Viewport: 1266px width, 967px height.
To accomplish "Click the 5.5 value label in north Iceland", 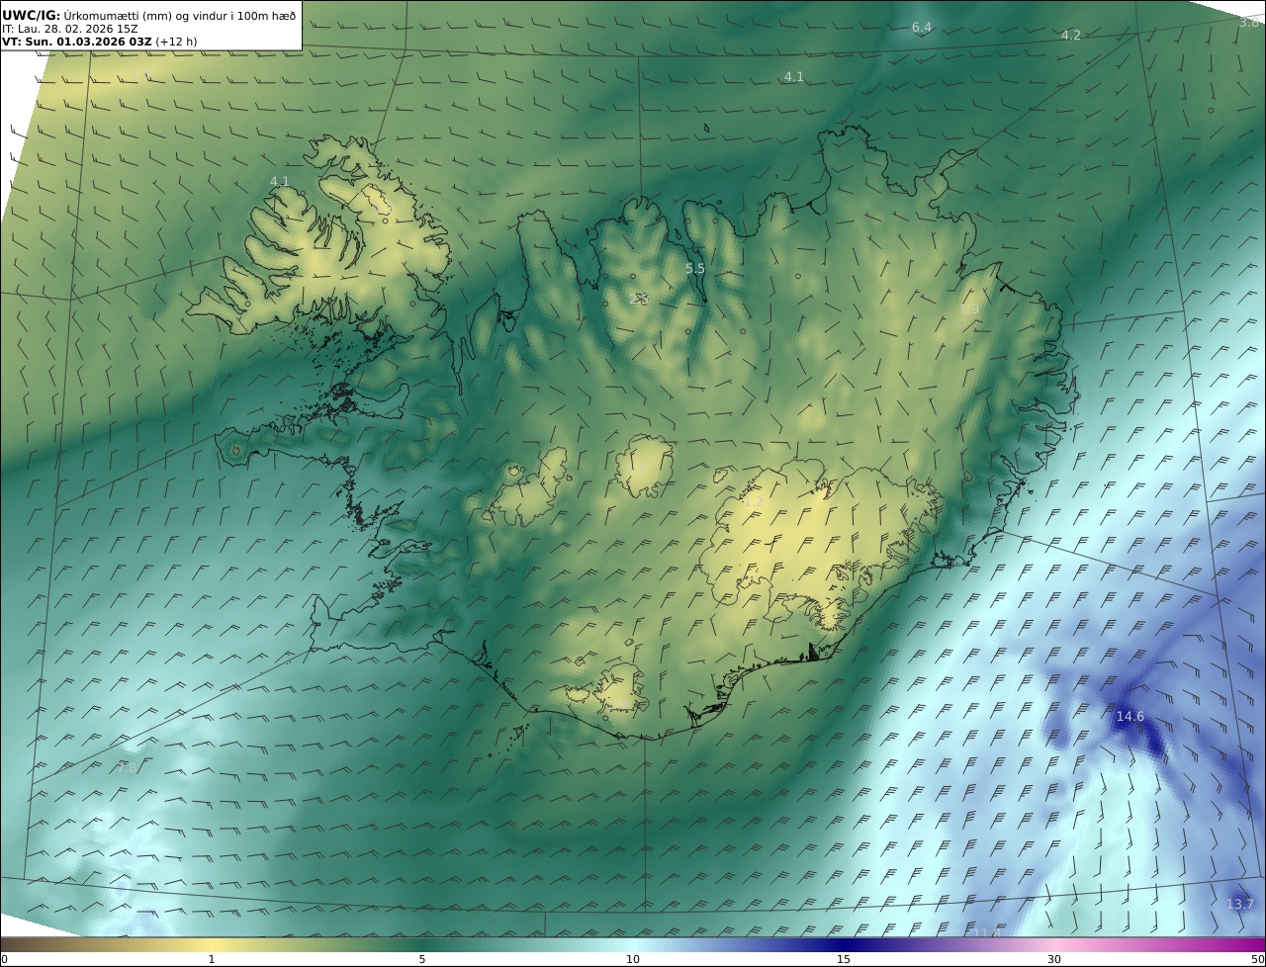I will coord(695,269).
